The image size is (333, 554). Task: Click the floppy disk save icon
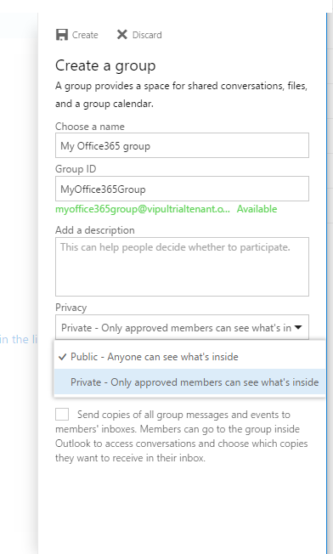coord(62,35)
